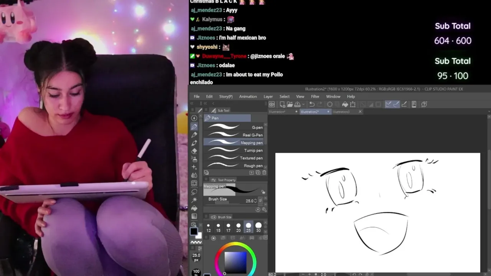This screenshot has height=276, width=491.
Task: Reset tool properties to initial settings icon
Action: tap(258, 210)
